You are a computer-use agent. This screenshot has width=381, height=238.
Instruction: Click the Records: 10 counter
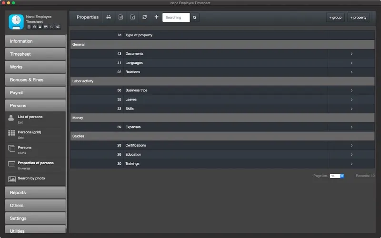click(x=365, y=176)
